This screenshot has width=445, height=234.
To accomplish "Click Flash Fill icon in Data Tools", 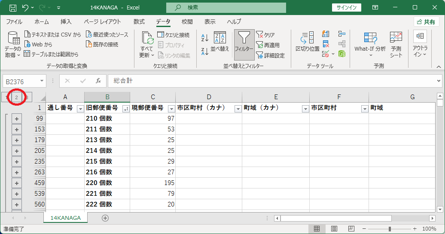I will (326, 34).
